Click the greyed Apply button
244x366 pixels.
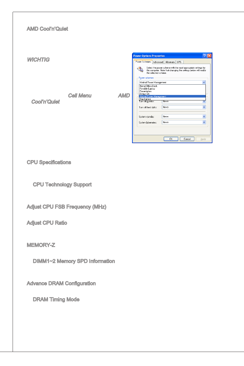coord(203,139)
